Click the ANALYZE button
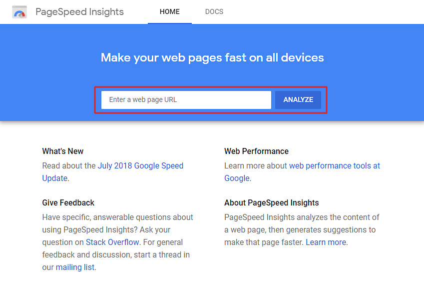 click(298, 100)
